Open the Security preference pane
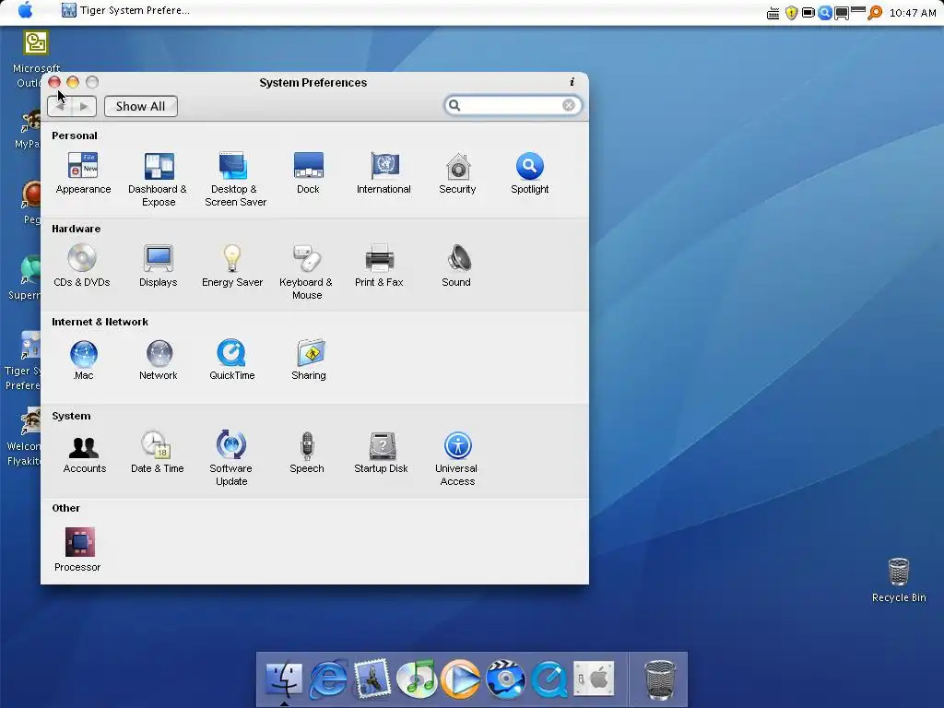944x708 pixels. click(x=457, y=173)
